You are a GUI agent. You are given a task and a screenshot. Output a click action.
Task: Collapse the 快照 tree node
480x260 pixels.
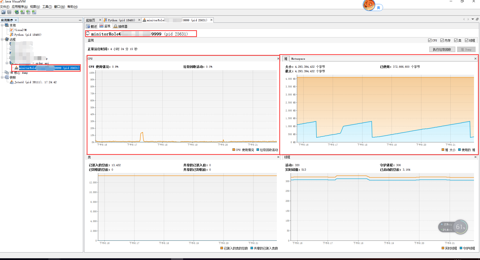[x=2, y=77]
